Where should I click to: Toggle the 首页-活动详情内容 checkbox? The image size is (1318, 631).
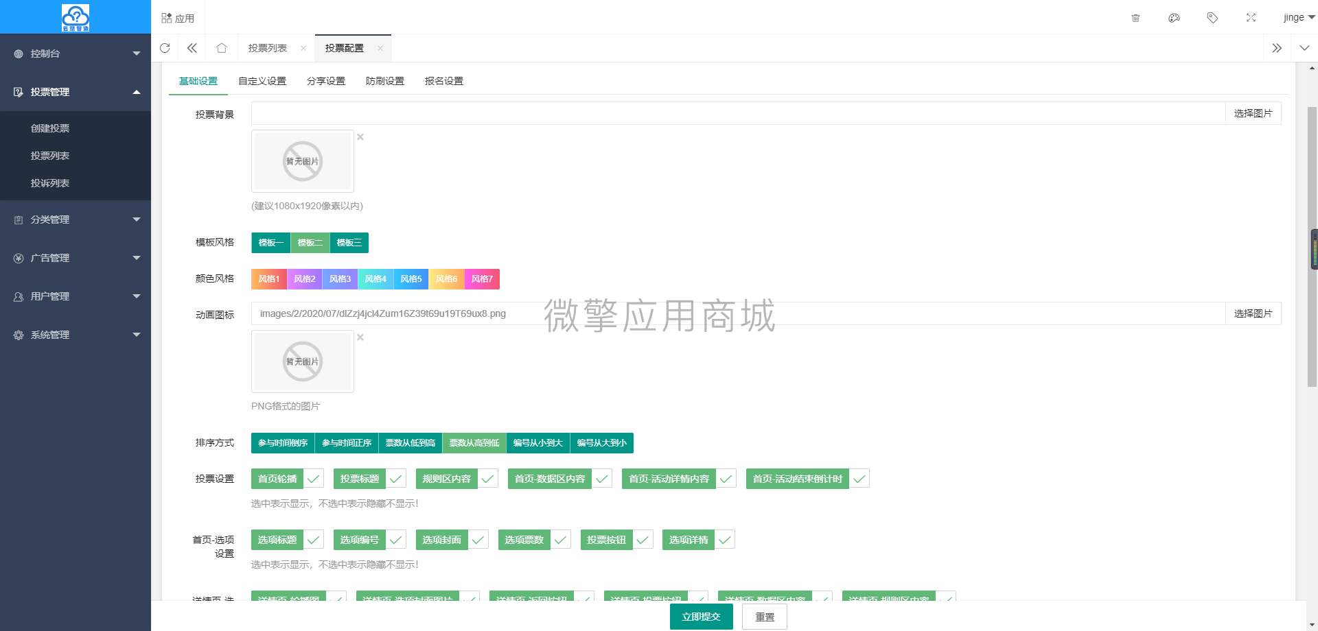click(679, 479)
